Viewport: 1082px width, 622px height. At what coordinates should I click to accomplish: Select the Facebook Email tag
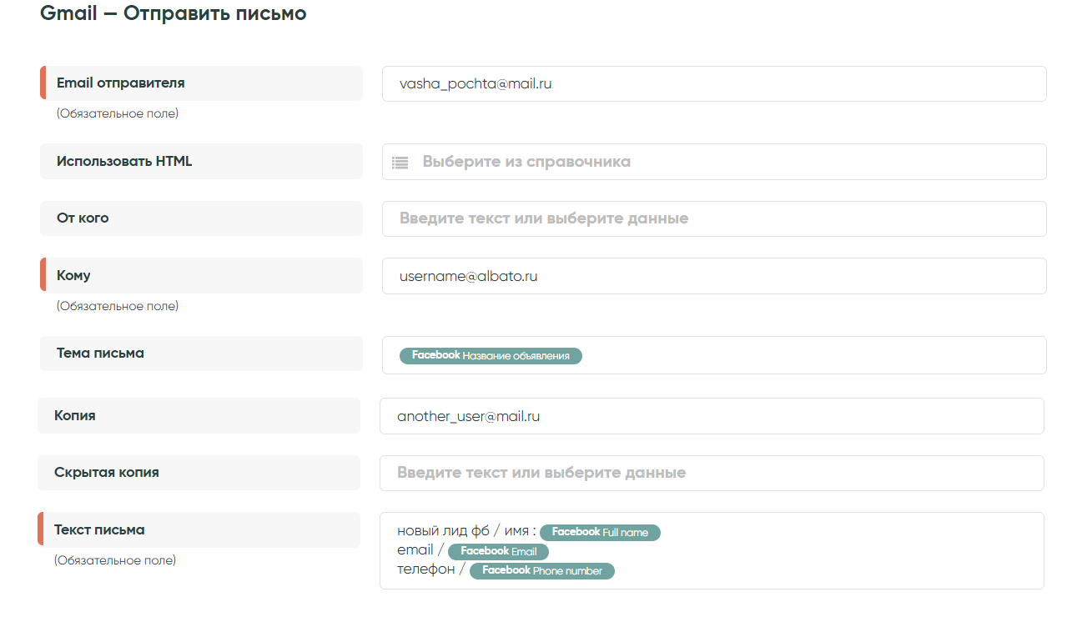498,551
